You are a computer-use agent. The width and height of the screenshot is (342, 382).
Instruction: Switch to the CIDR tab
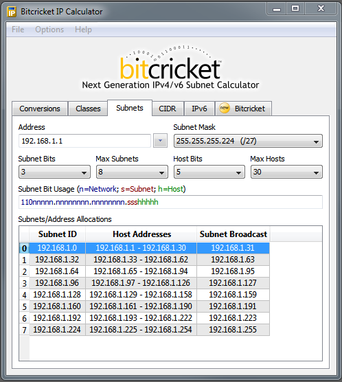168,109
